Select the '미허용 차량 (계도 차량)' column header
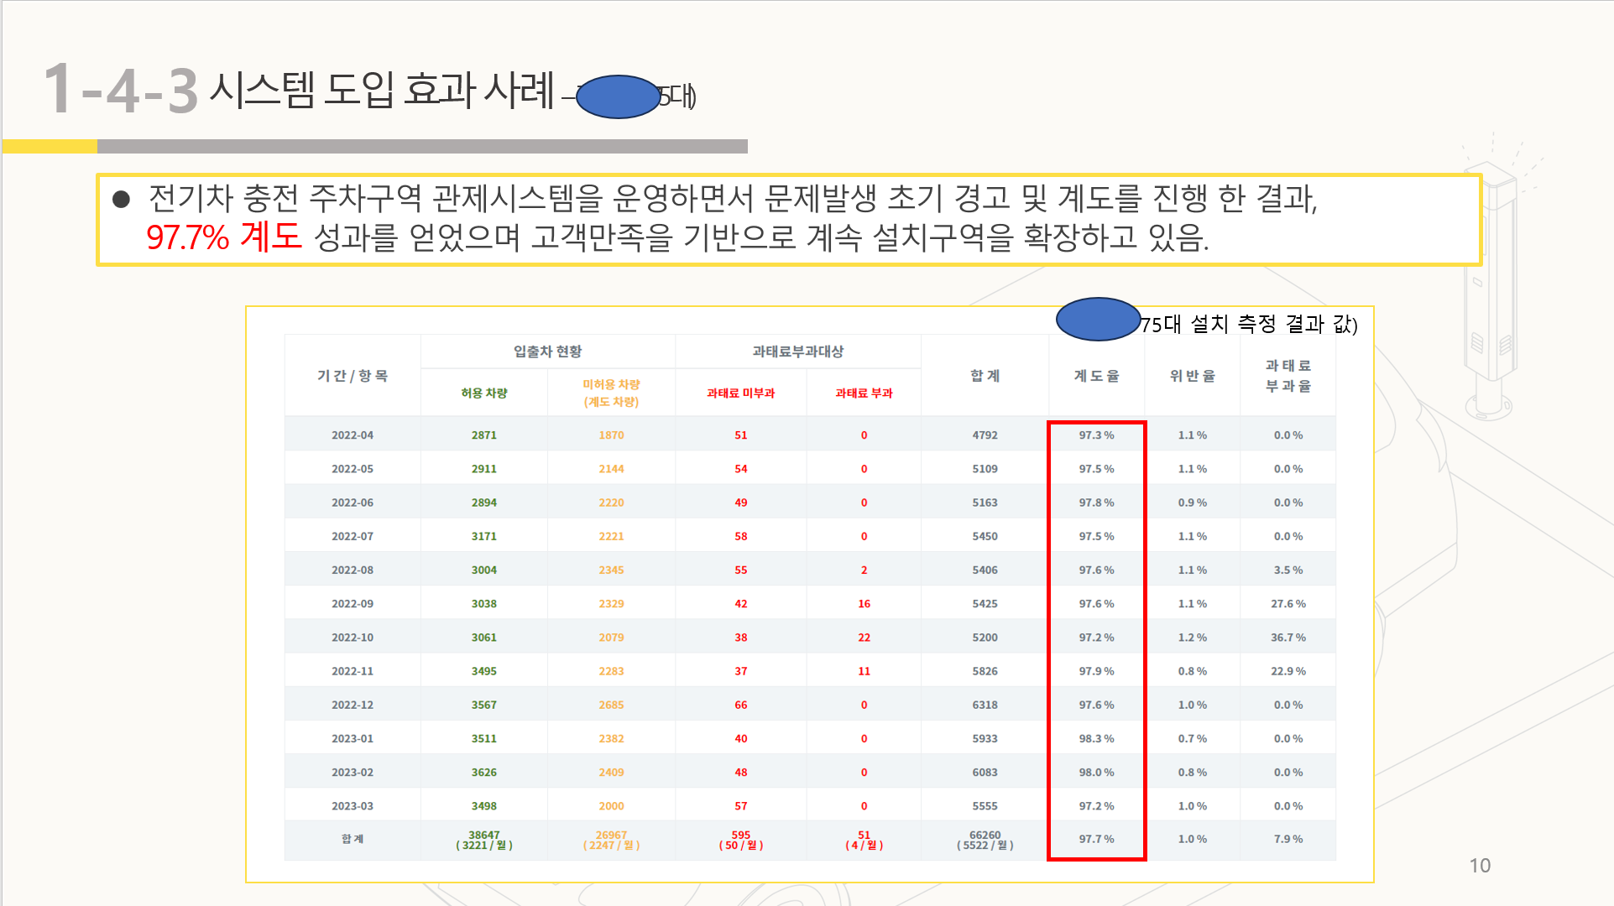The height and width of the screenshot is (906, 1614). click(611, 393)
